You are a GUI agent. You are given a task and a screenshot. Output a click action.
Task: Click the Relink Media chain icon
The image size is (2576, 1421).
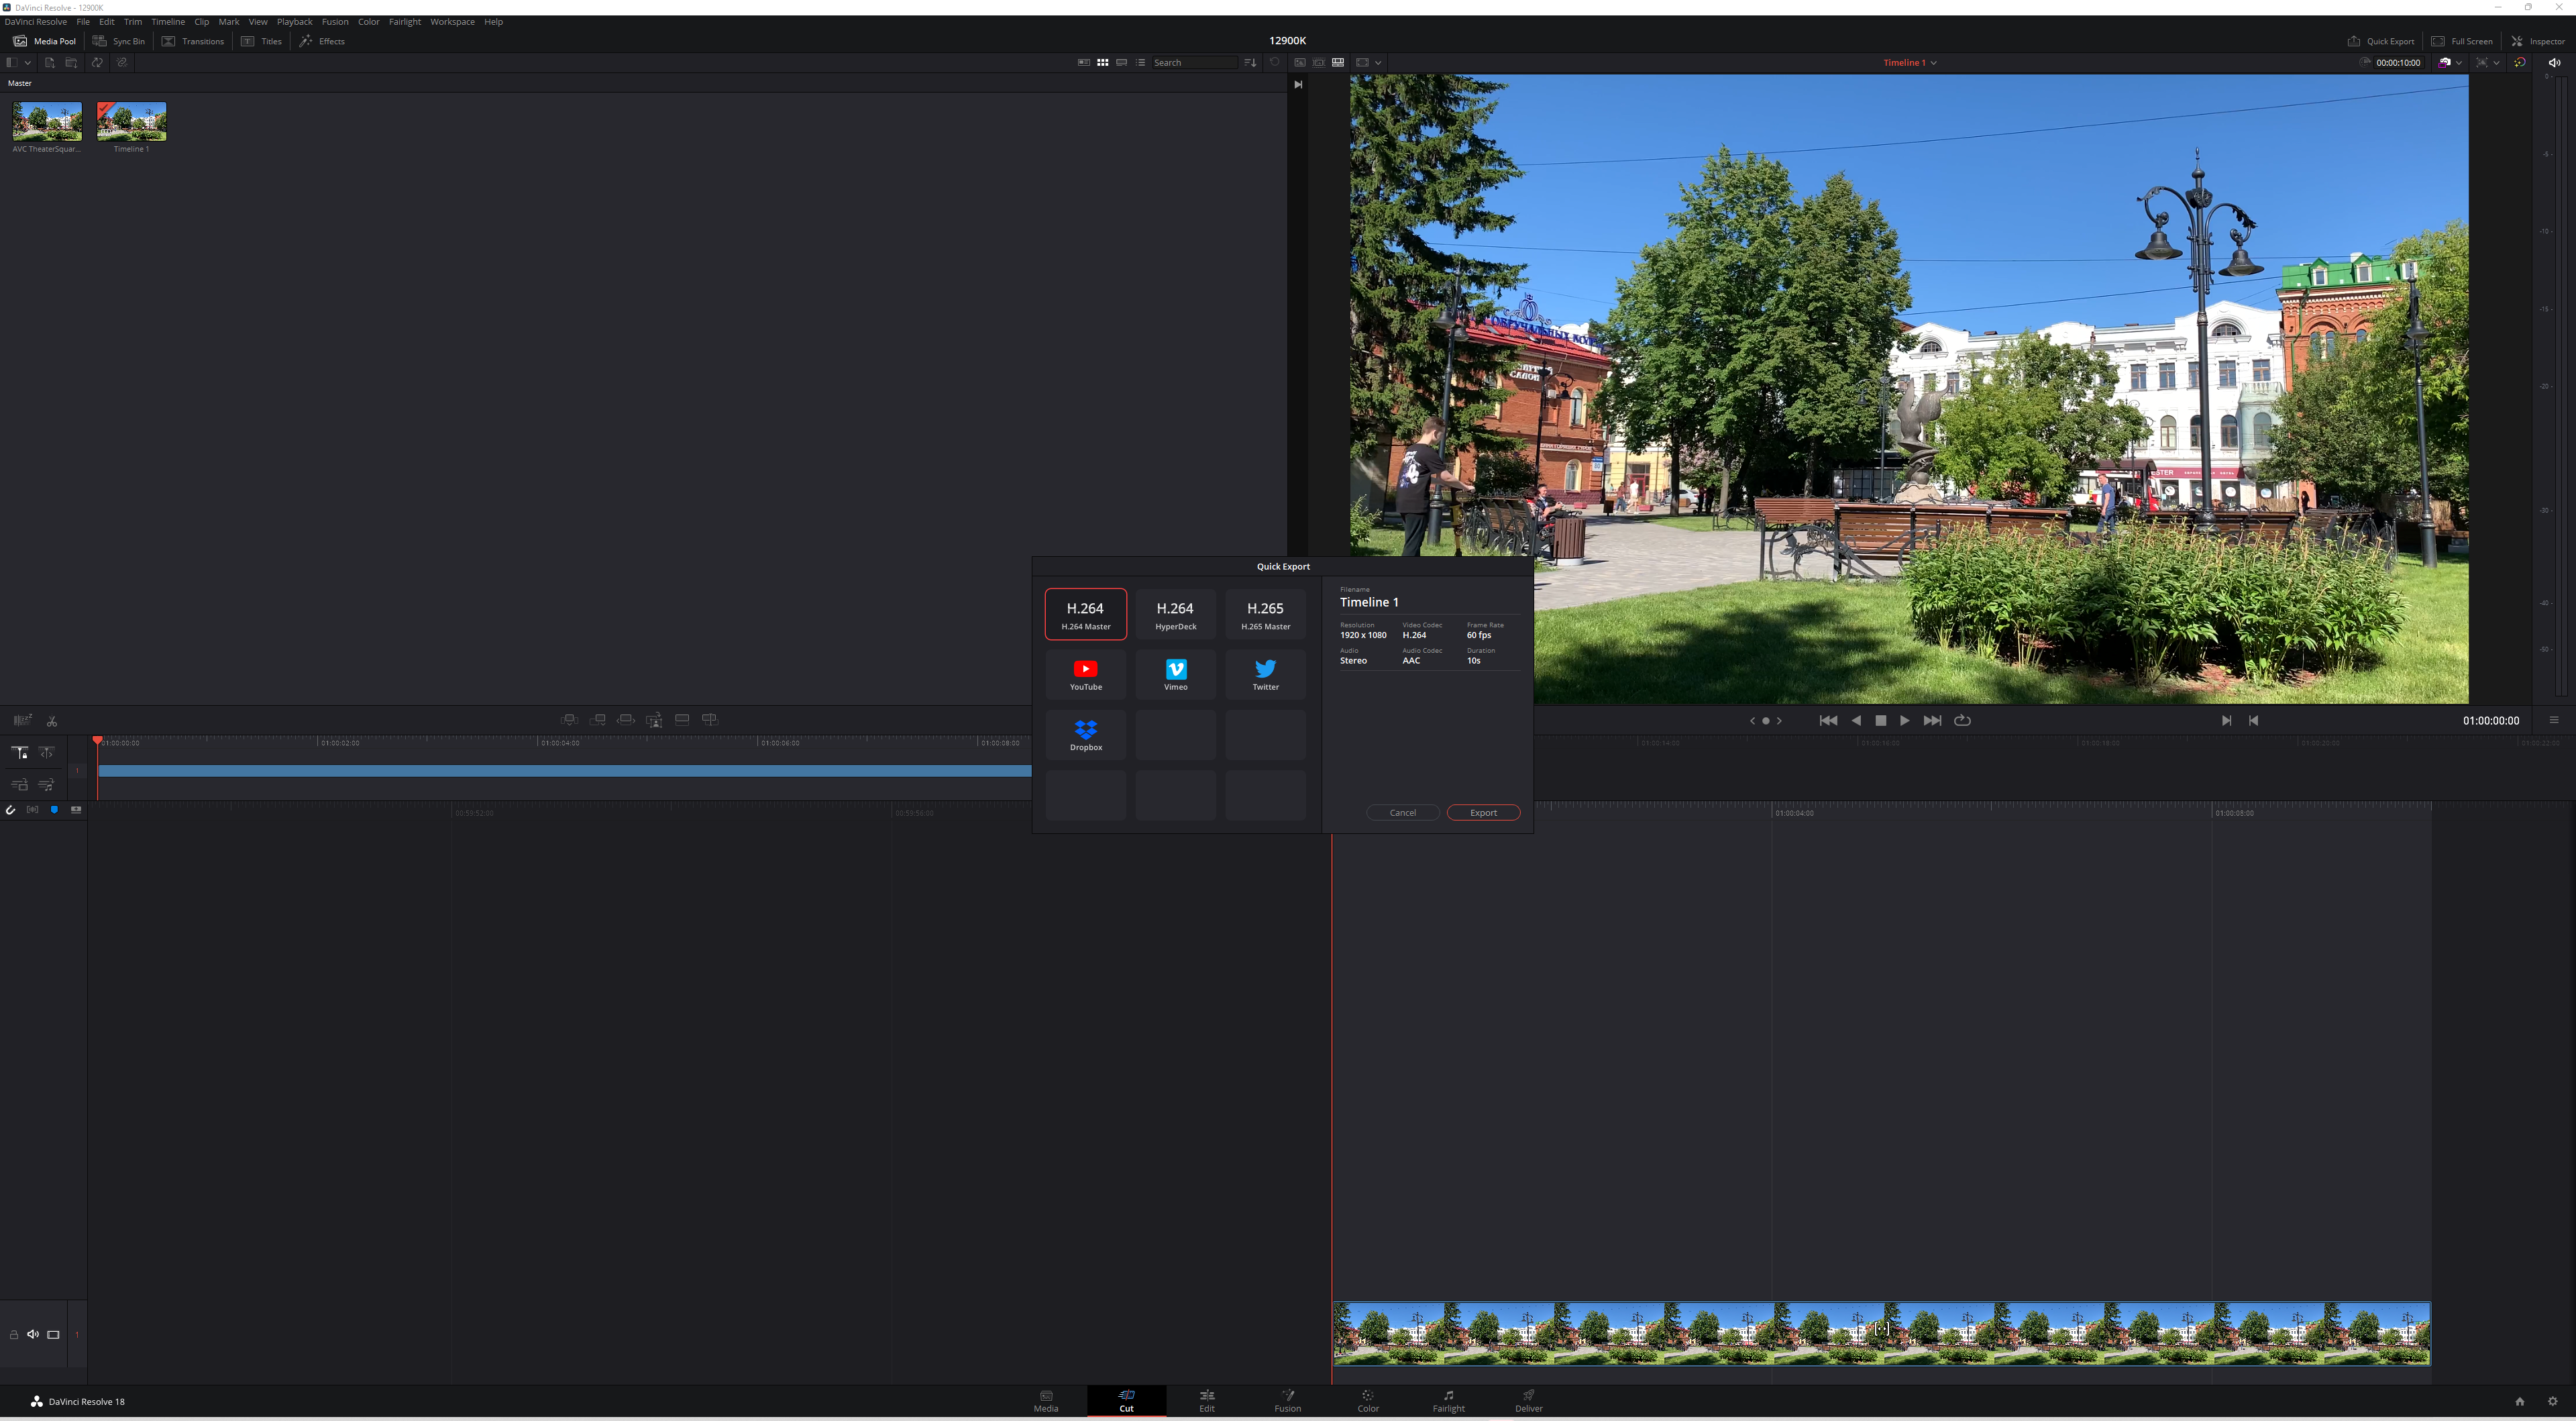(121, 62)
